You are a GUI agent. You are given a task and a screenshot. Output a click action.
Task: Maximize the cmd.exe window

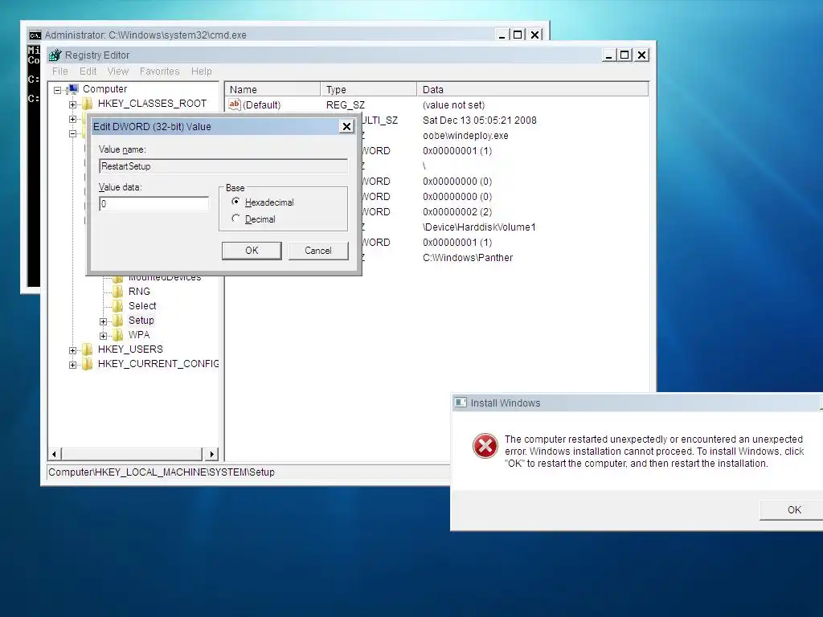coord(518,35)
